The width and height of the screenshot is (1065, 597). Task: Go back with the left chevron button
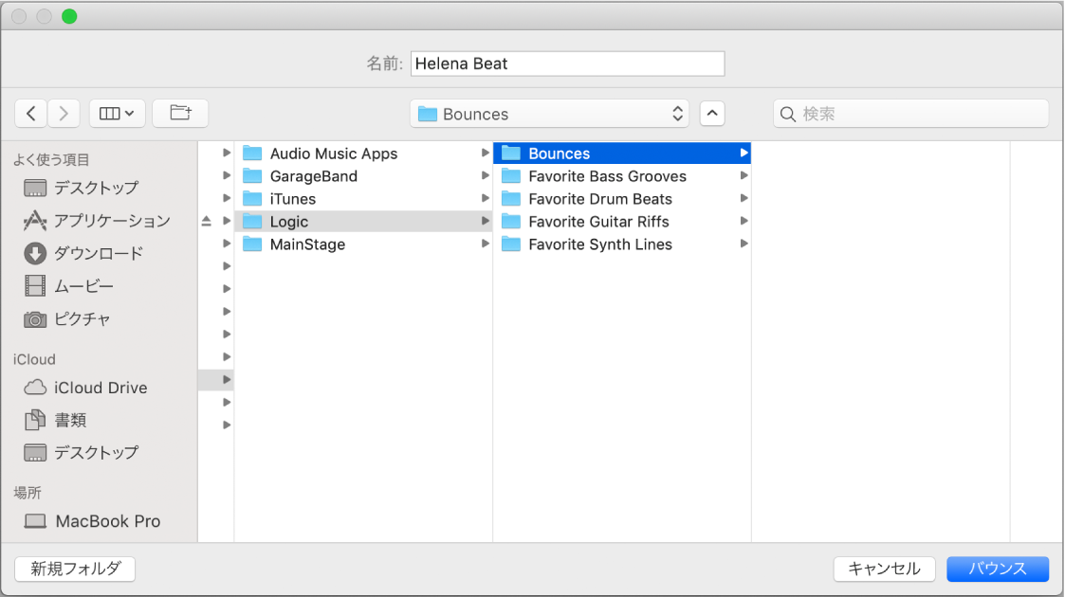(31, 114)
